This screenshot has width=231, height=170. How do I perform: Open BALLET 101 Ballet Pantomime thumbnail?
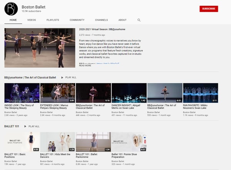[x=94, y=142]
